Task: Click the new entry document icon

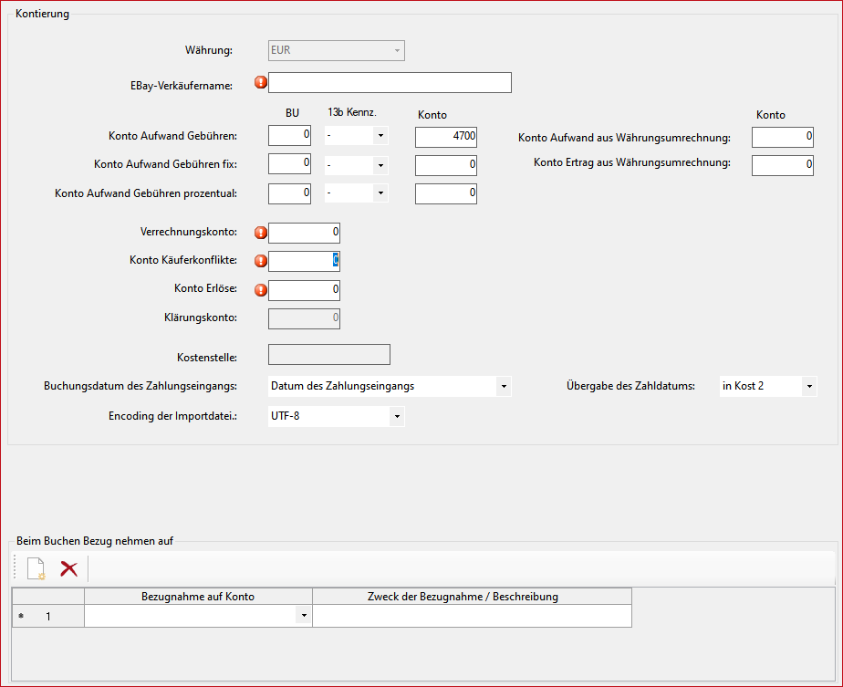Action: pyautogui.click(x=36, y=569)
